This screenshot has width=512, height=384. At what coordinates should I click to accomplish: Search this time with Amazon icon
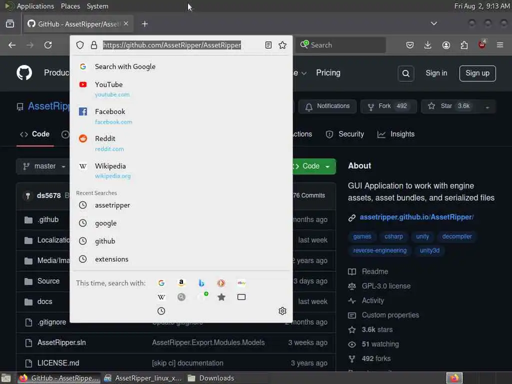pyautogui.click(x=181, y=283)
